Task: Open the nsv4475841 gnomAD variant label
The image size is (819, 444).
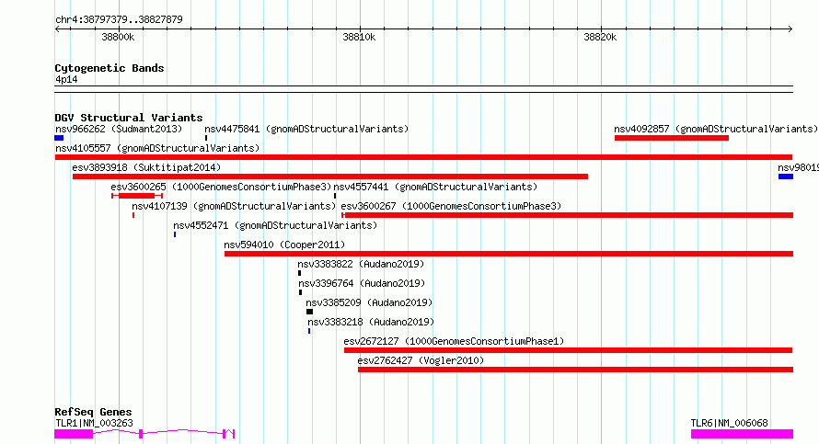Action: (306, 129)
